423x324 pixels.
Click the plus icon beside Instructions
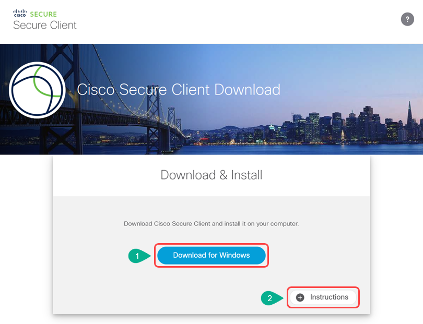click(300, 297)
